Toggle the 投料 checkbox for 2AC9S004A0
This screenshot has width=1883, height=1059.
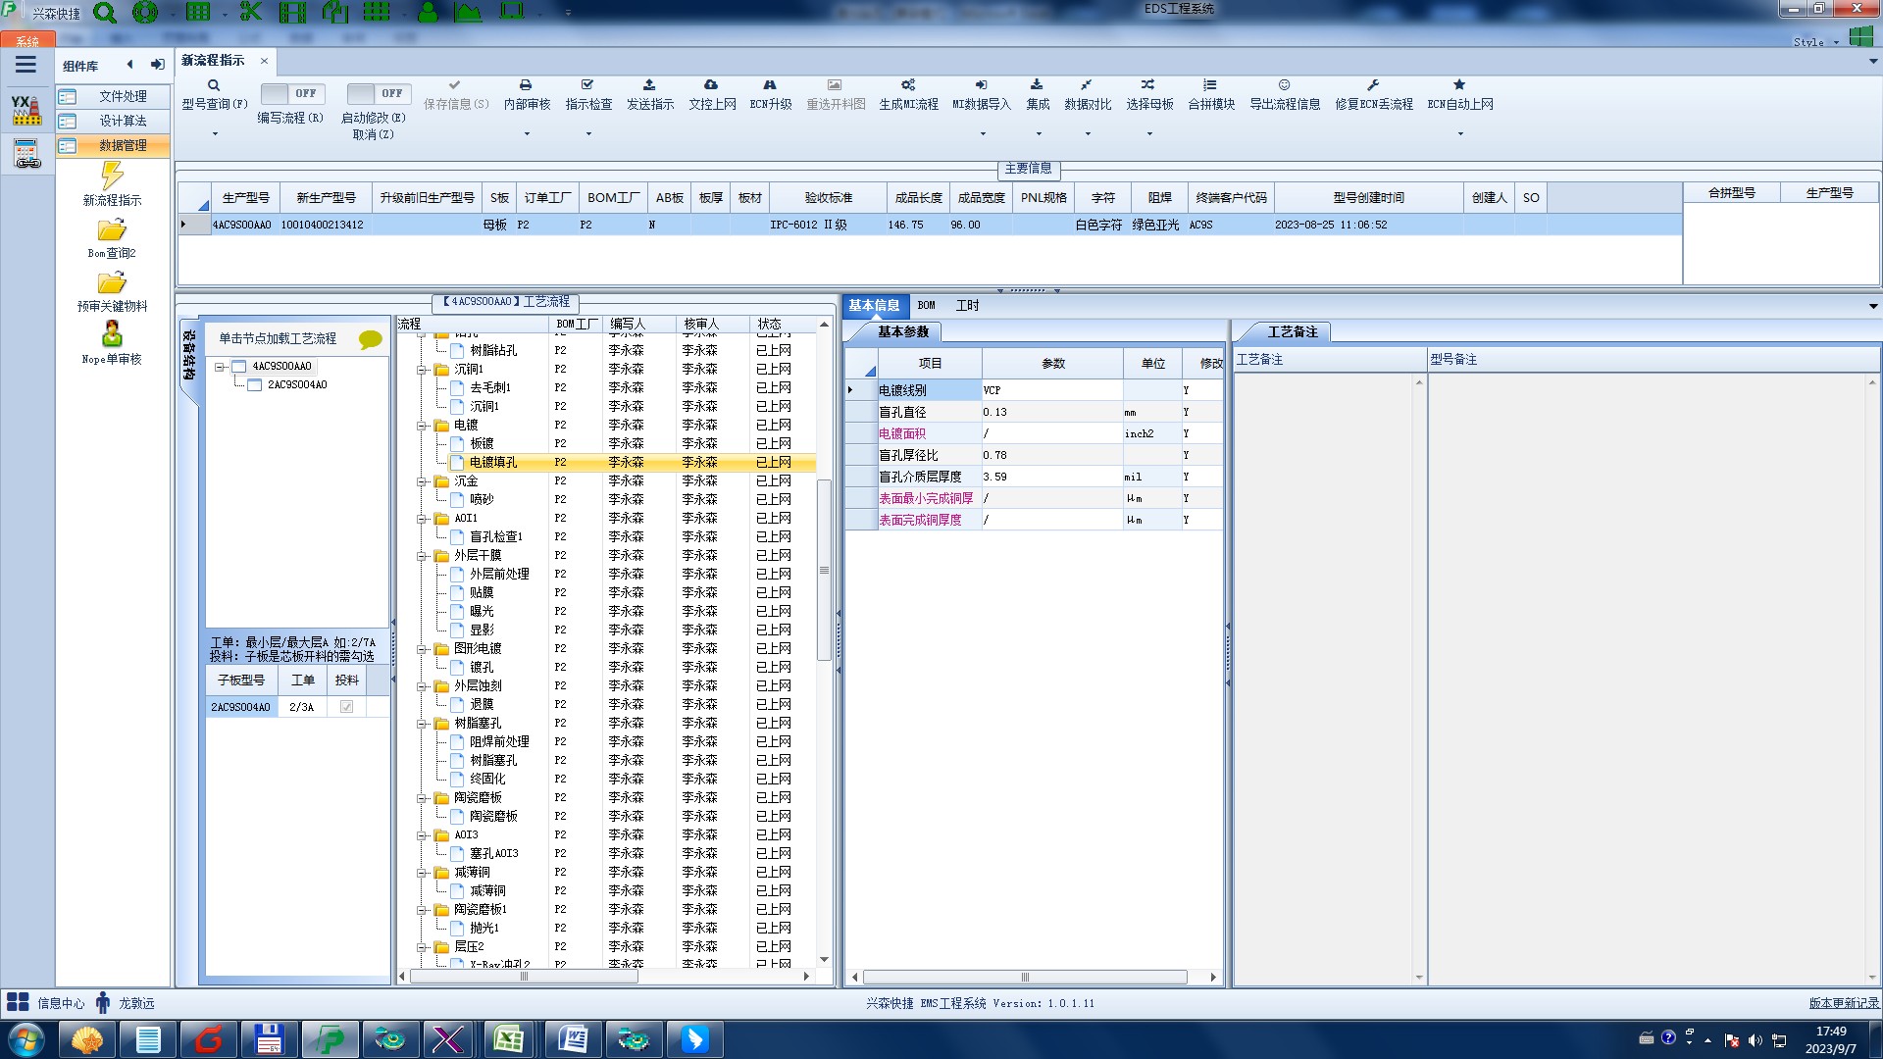[346, 707]
